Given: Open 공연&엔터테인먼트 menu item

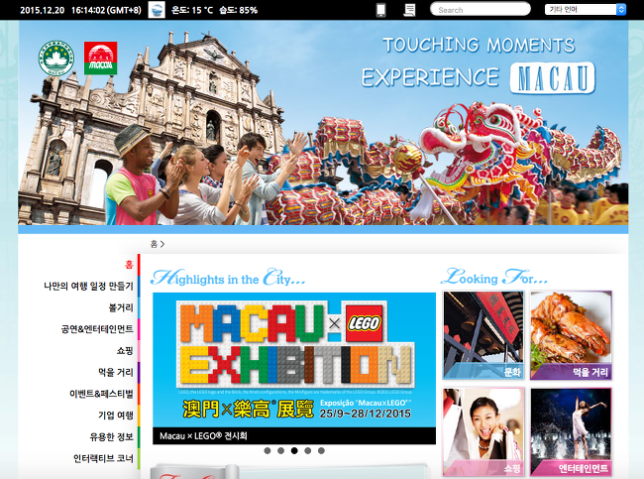Looking at the screenshot, I should 97,329.
